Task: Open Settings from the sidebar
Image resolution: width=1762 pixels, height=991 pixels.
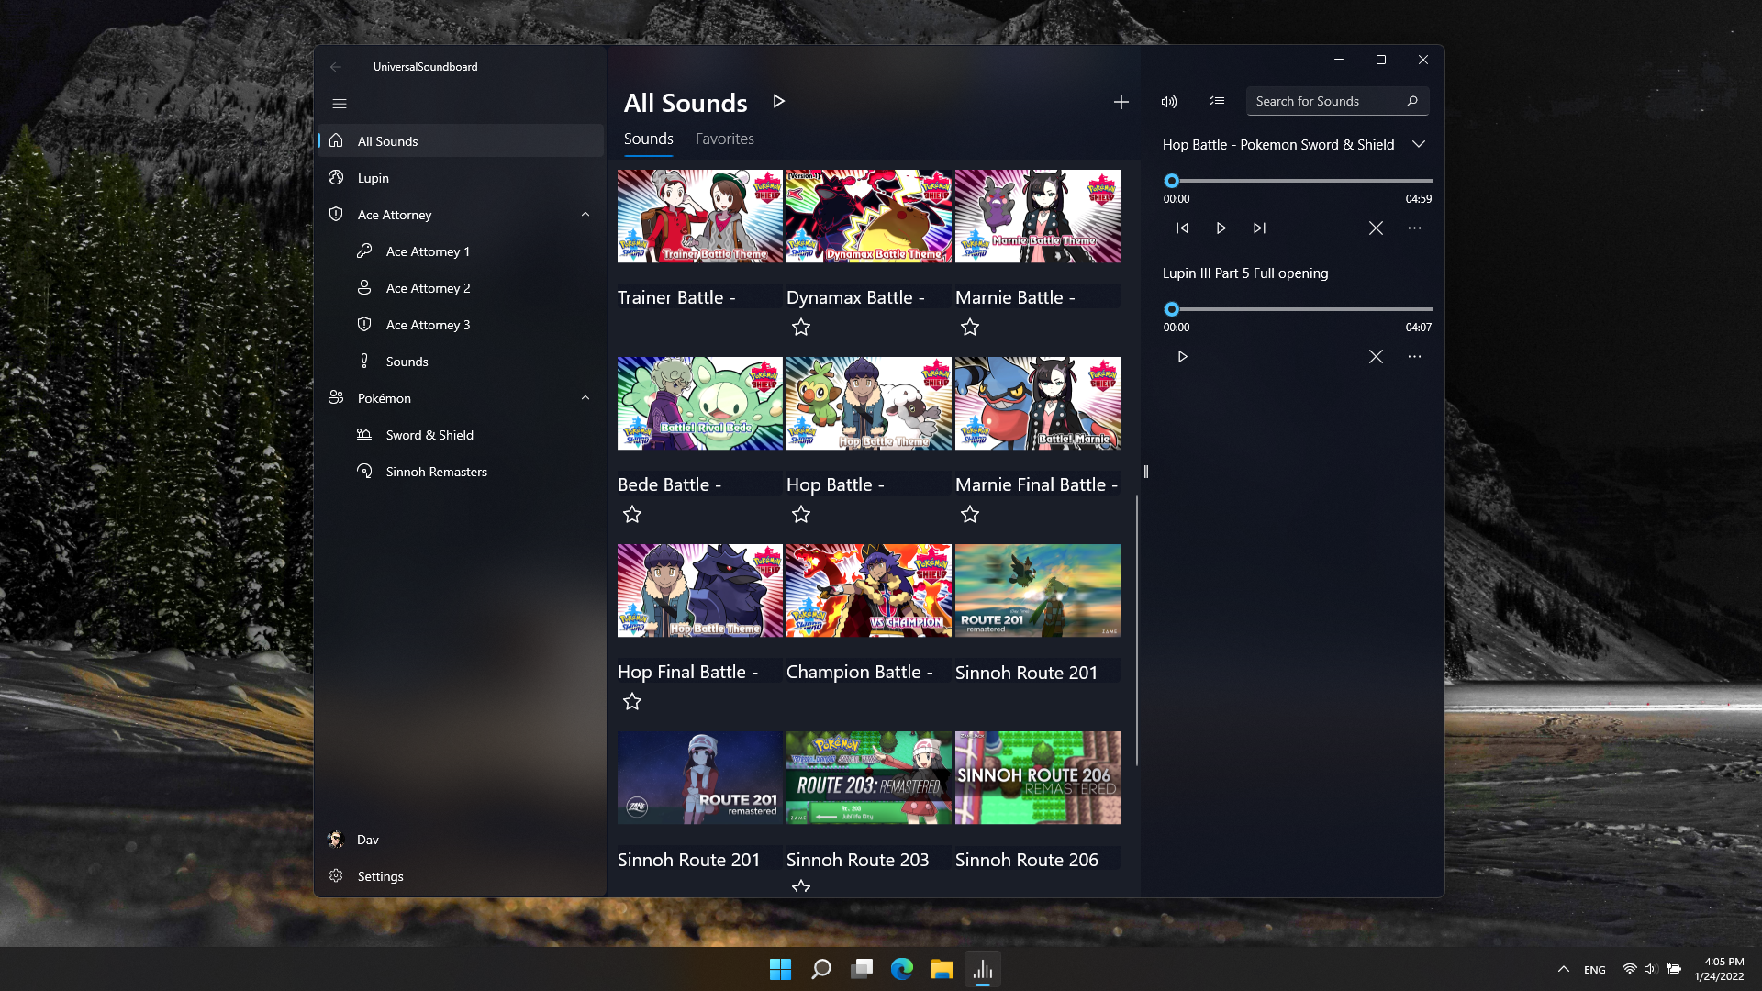Action: (380, 876)
